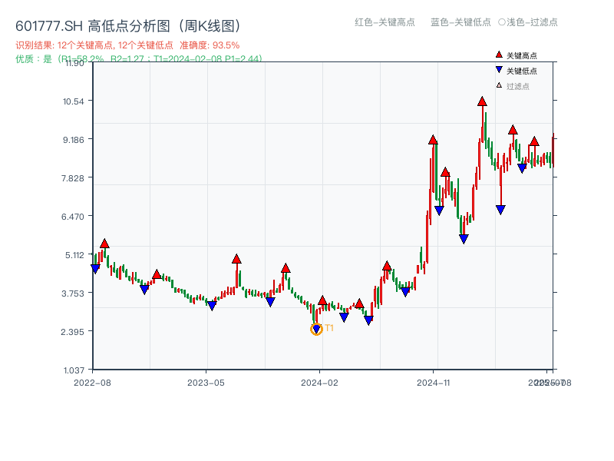This screenshot has height=461, width=614.
Task: Click the 7.828 y-axis label
Action: pos(72,178)
